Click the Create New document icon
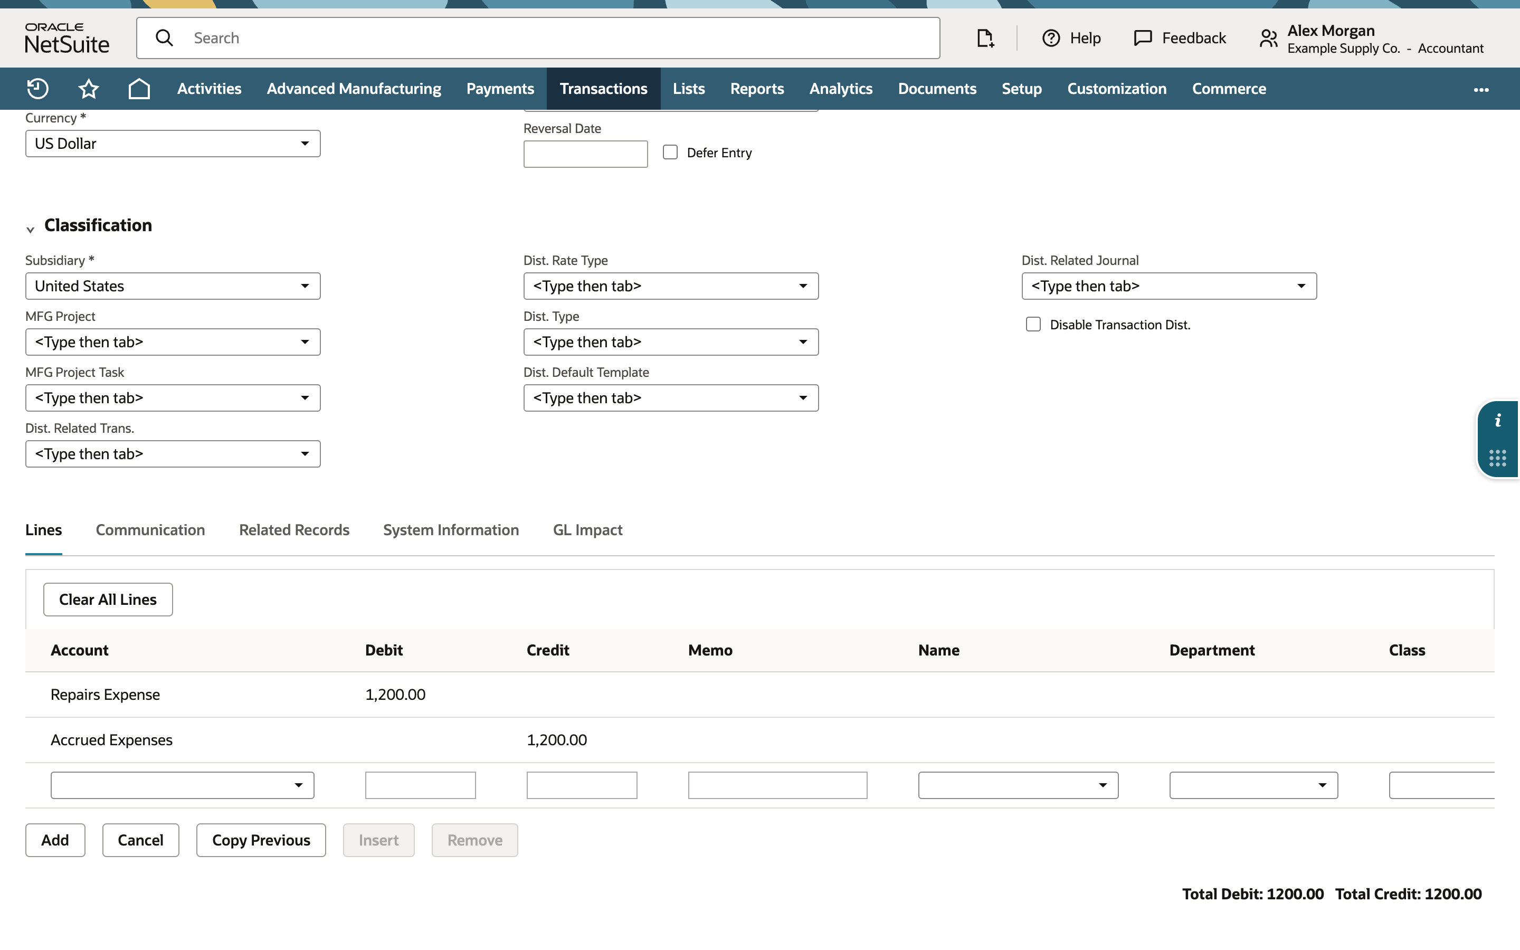Screen dimensions: 1520x950 (985, 39)
